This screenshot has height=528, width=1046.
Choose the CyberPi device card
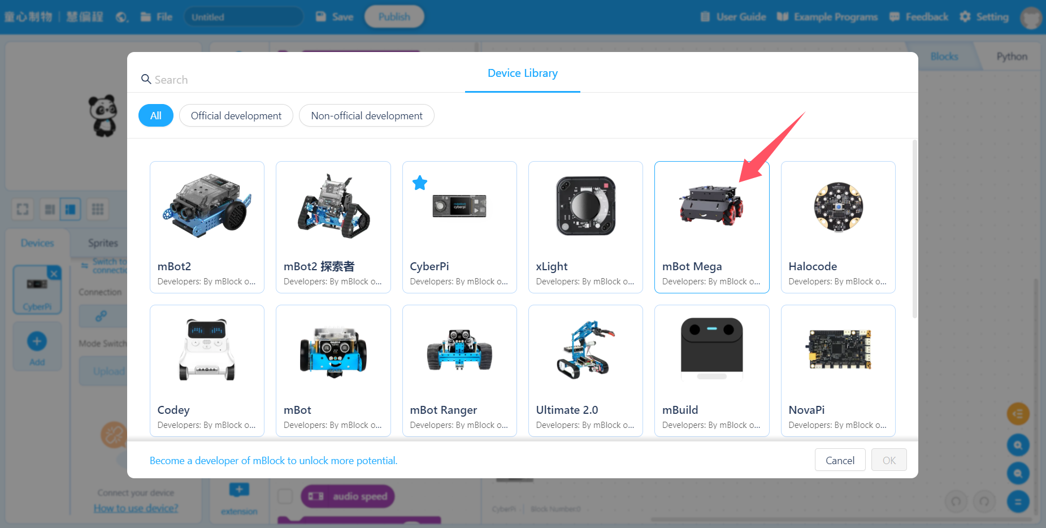(459, 227)
